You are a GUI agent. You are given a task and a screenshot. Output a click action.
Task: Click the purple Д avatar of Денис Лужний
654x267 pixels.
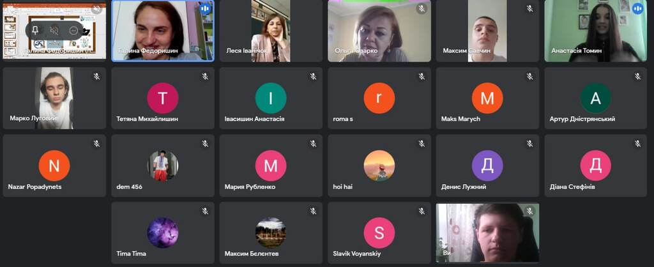[487, 166]
